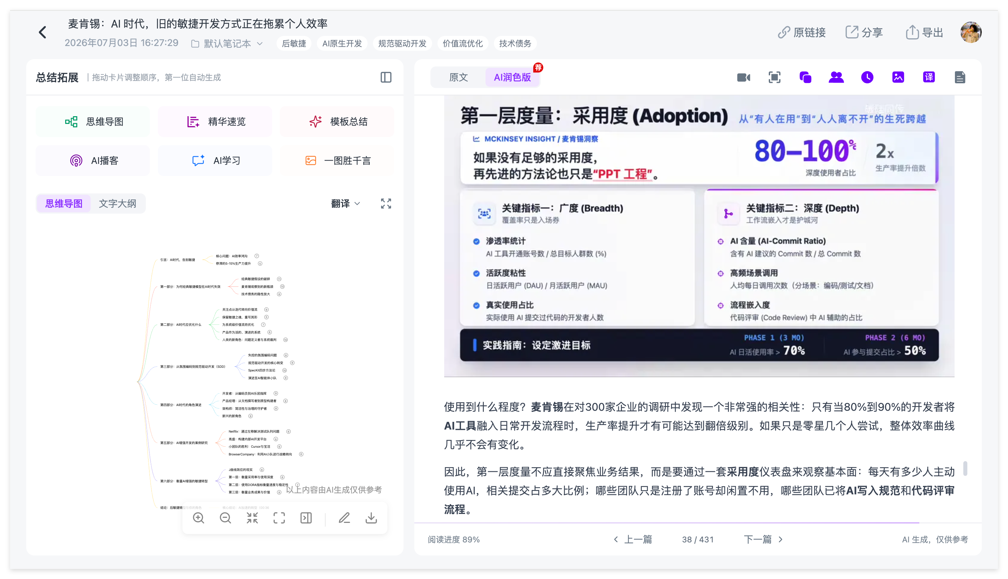Screen dimensions: 1008x579
Task: Toggle the mind map side panel icon
Action: 306,518
